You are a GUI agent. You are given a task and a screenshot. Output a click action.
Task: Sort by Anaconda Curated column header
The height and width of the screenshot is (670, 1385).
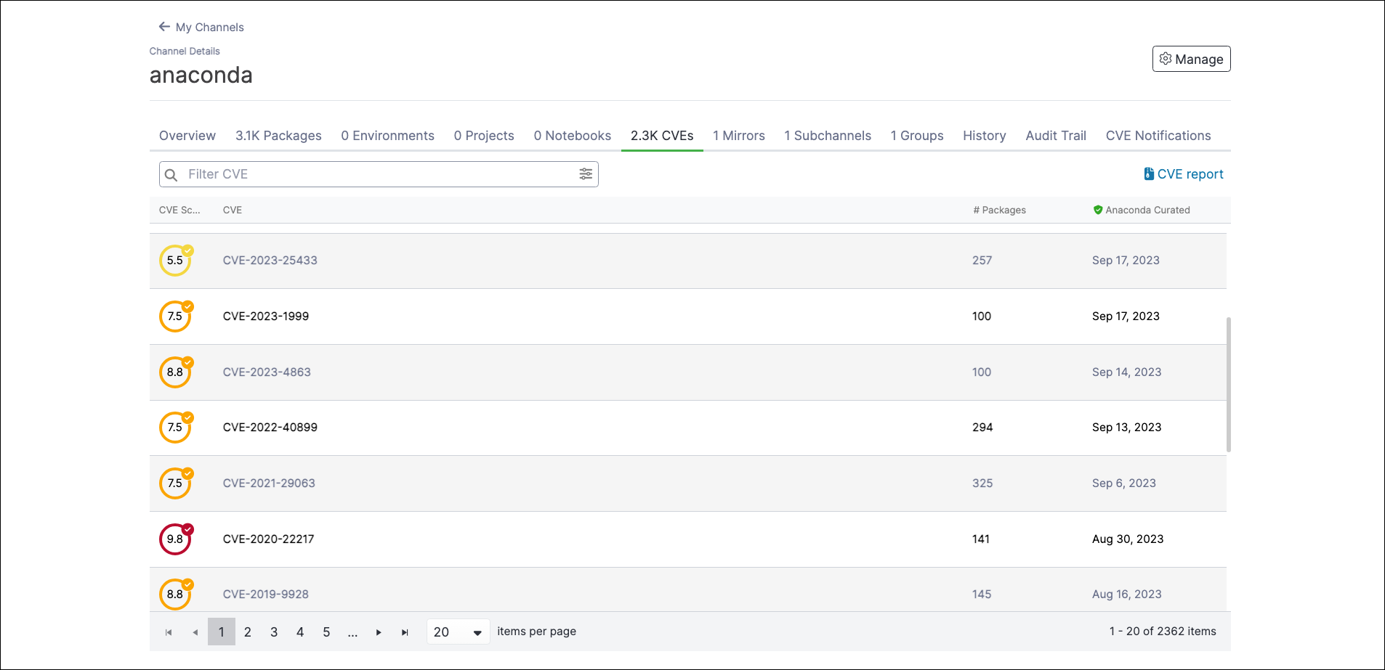1142,210
